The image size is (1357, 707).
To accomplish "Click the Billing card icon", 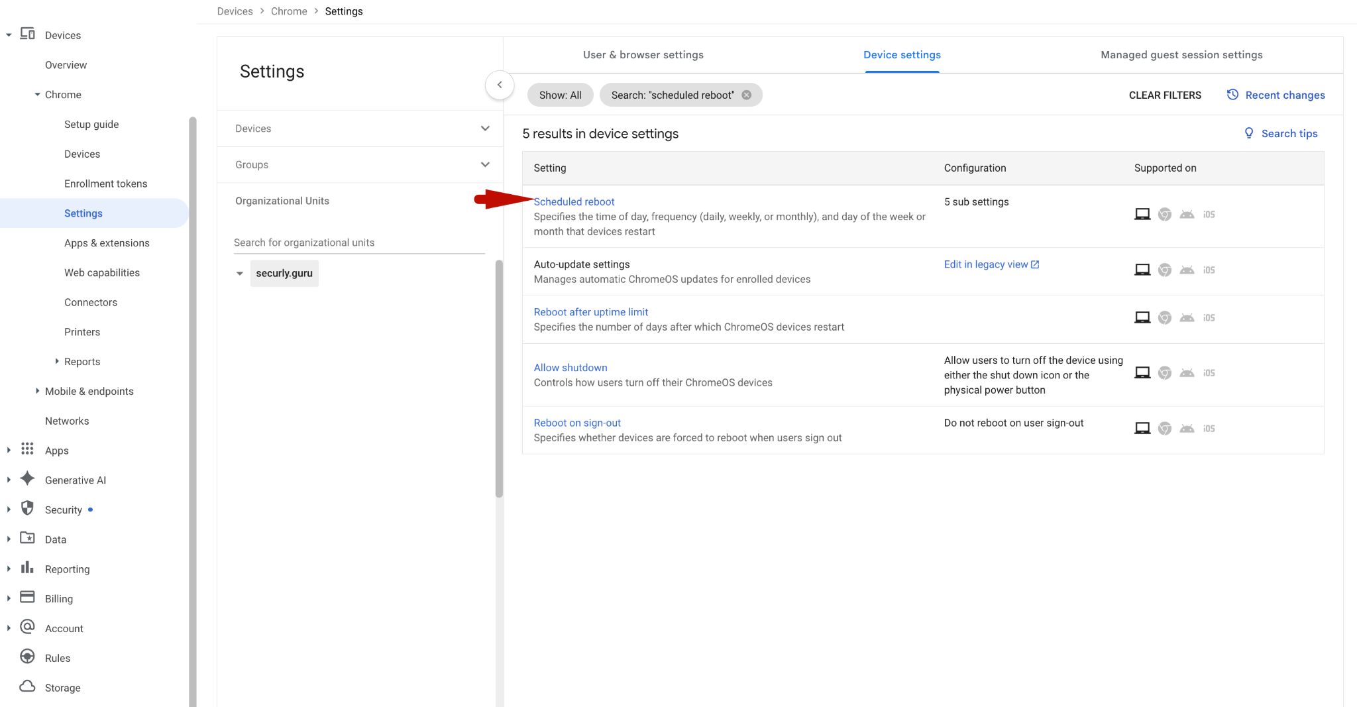I will [27, 598].
